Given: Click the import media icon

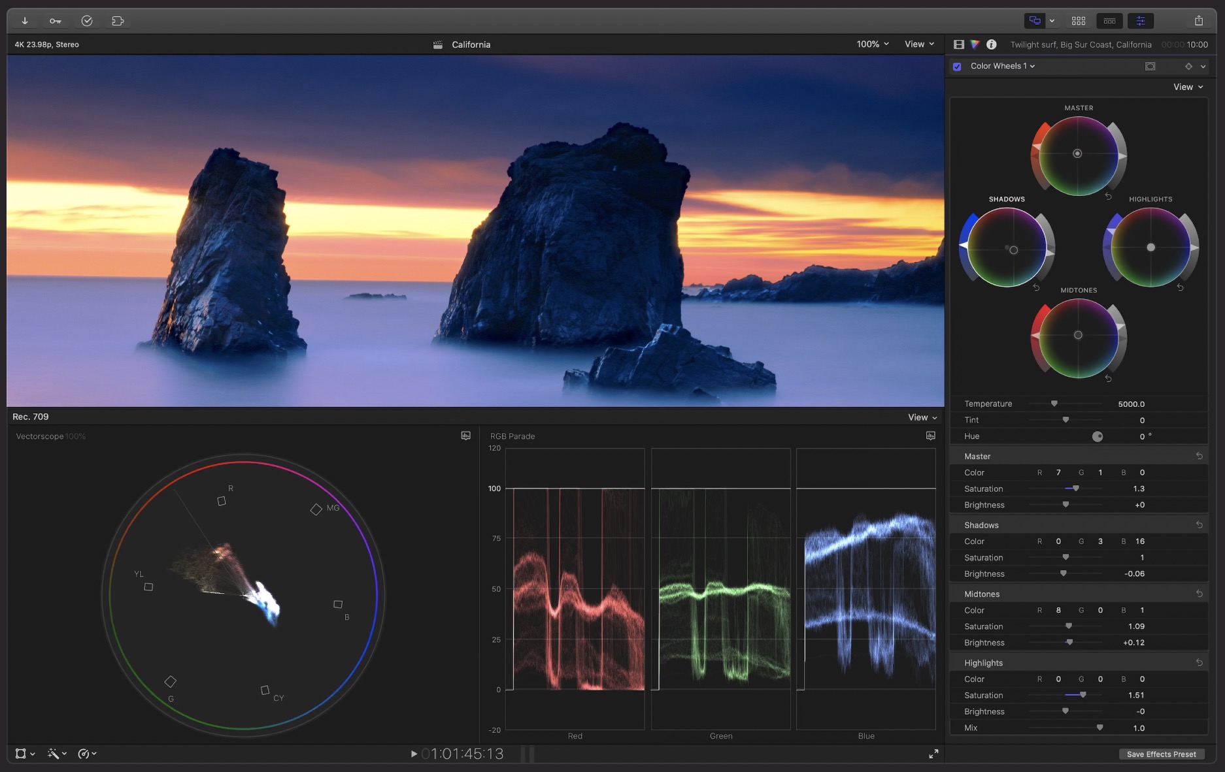Looking at the screenshot, I should pyautogui.click(x=24, y=20).
